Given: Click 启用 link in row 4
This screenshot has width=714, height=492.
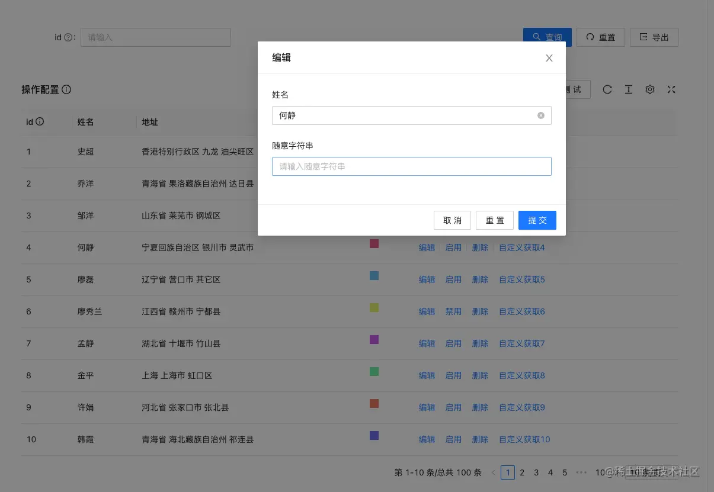Looking at the screenshot, I should click(x=453, y=247).
